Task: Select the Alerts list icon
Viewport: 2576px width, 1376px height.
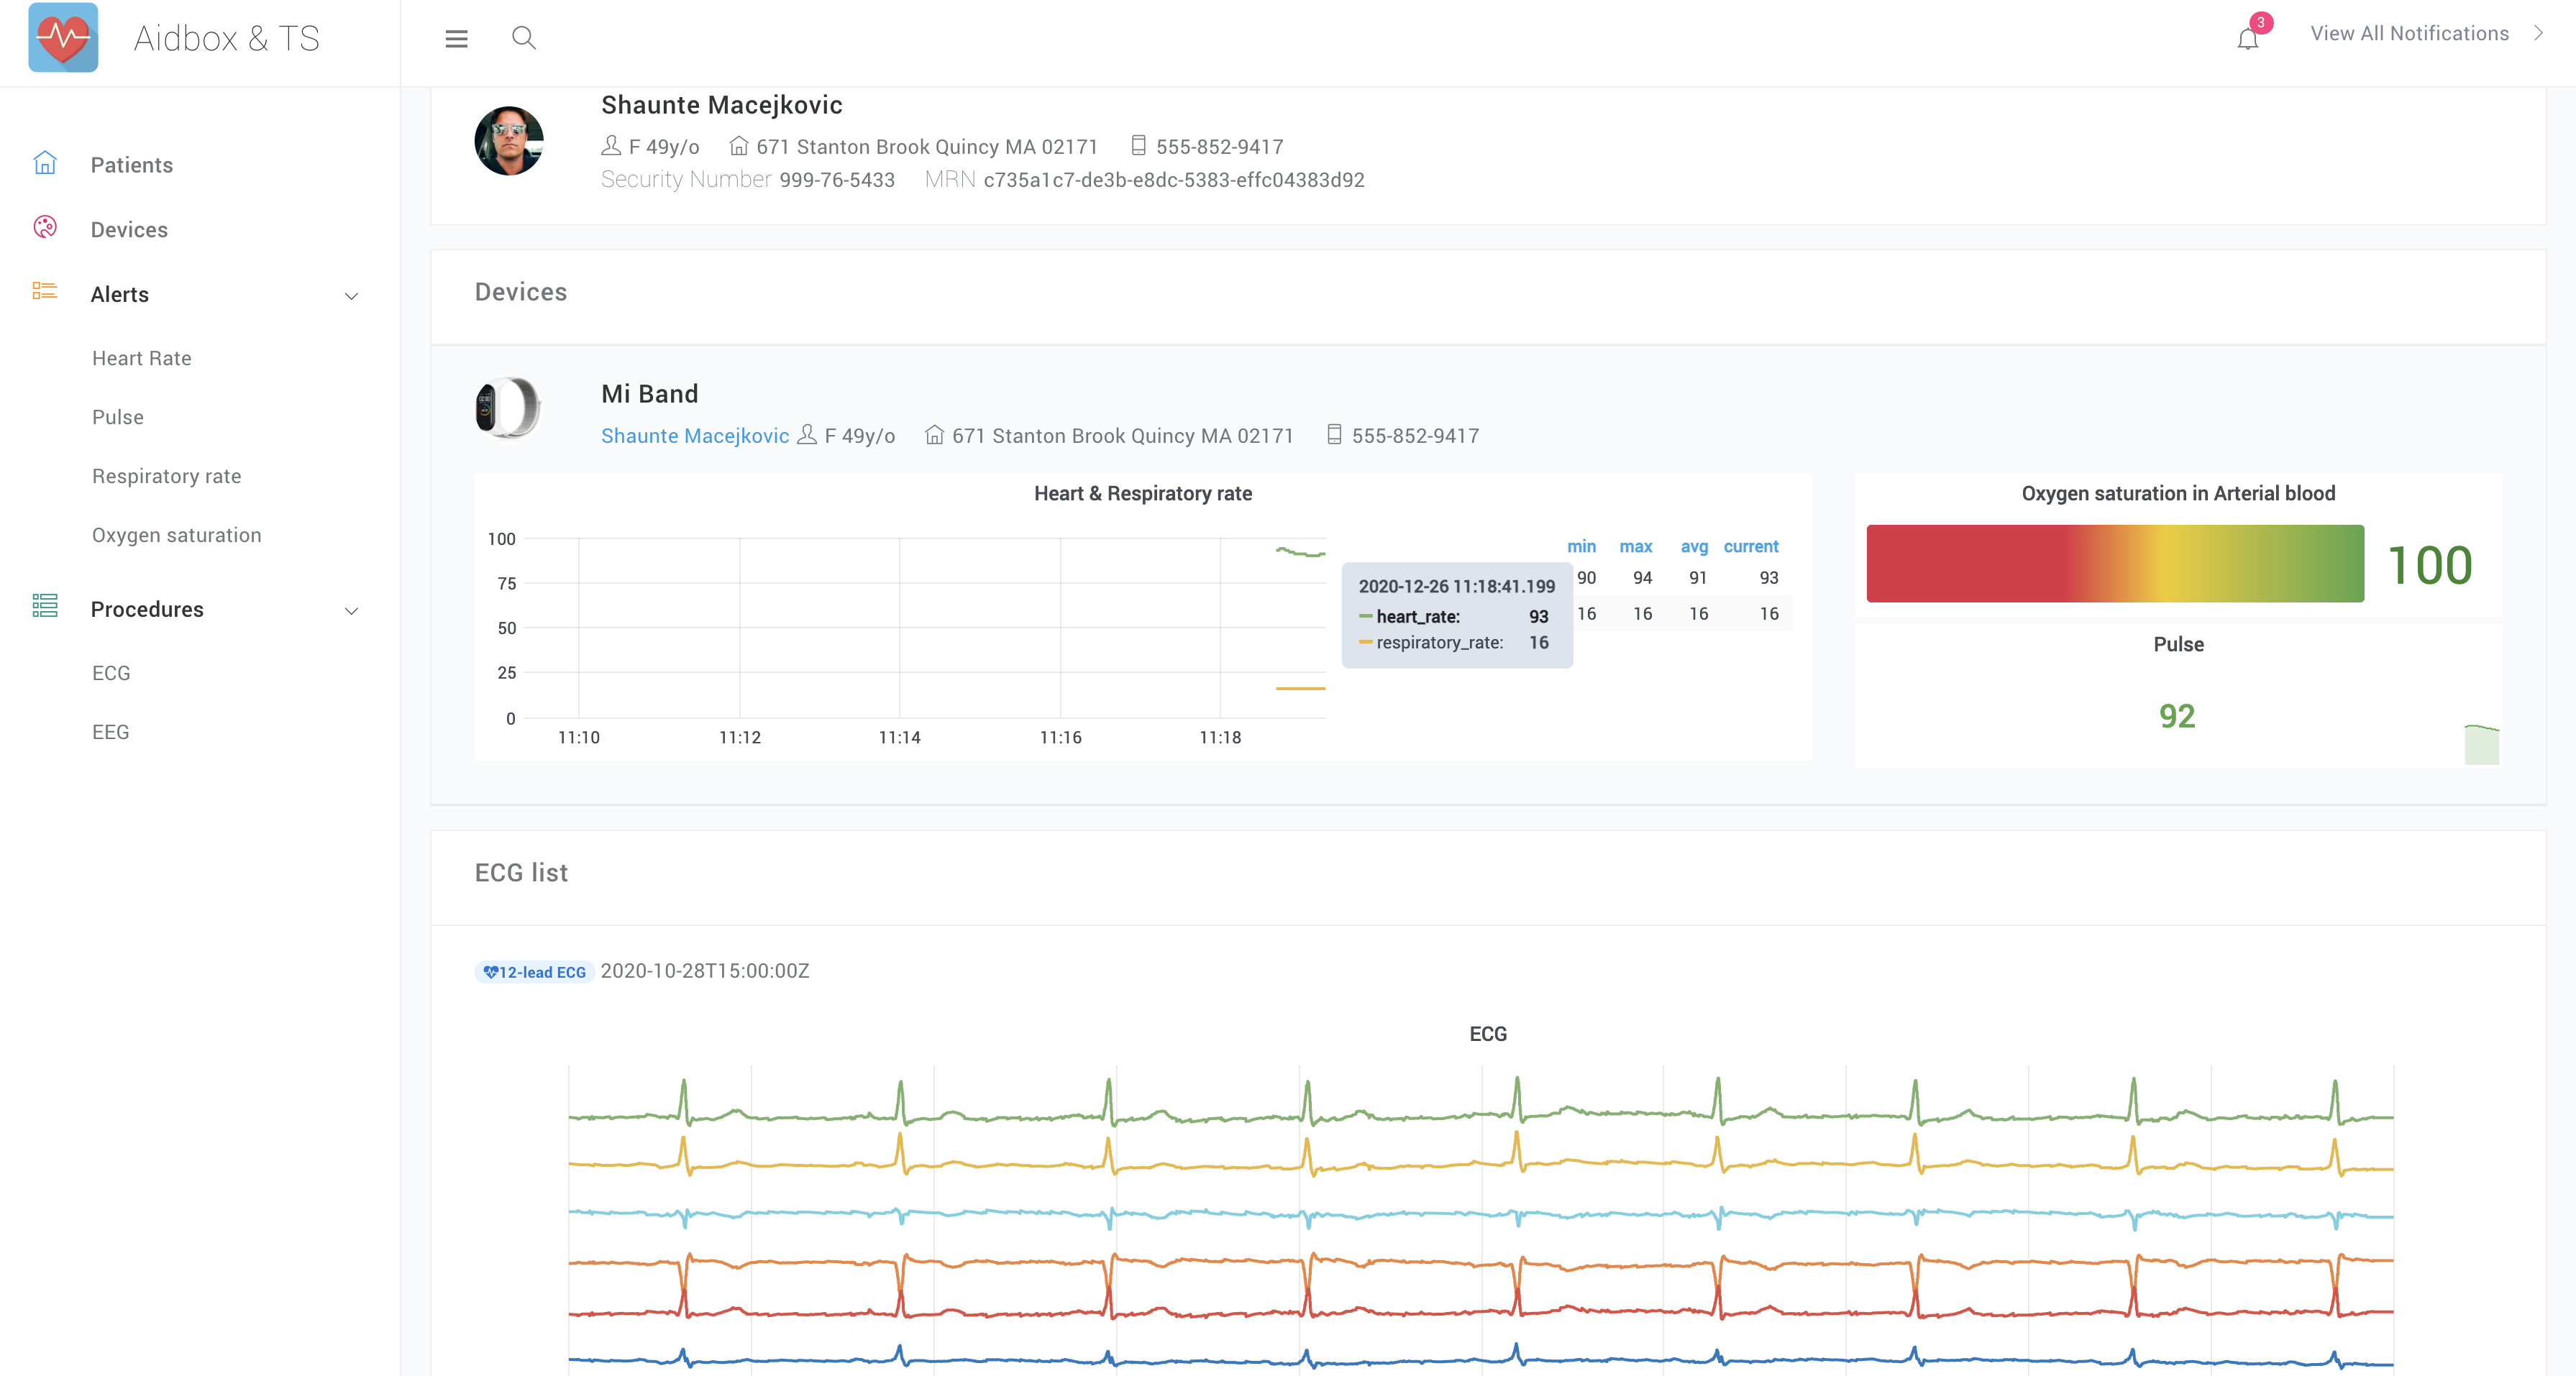Action: pyautogui.click(x=46, y=293)
